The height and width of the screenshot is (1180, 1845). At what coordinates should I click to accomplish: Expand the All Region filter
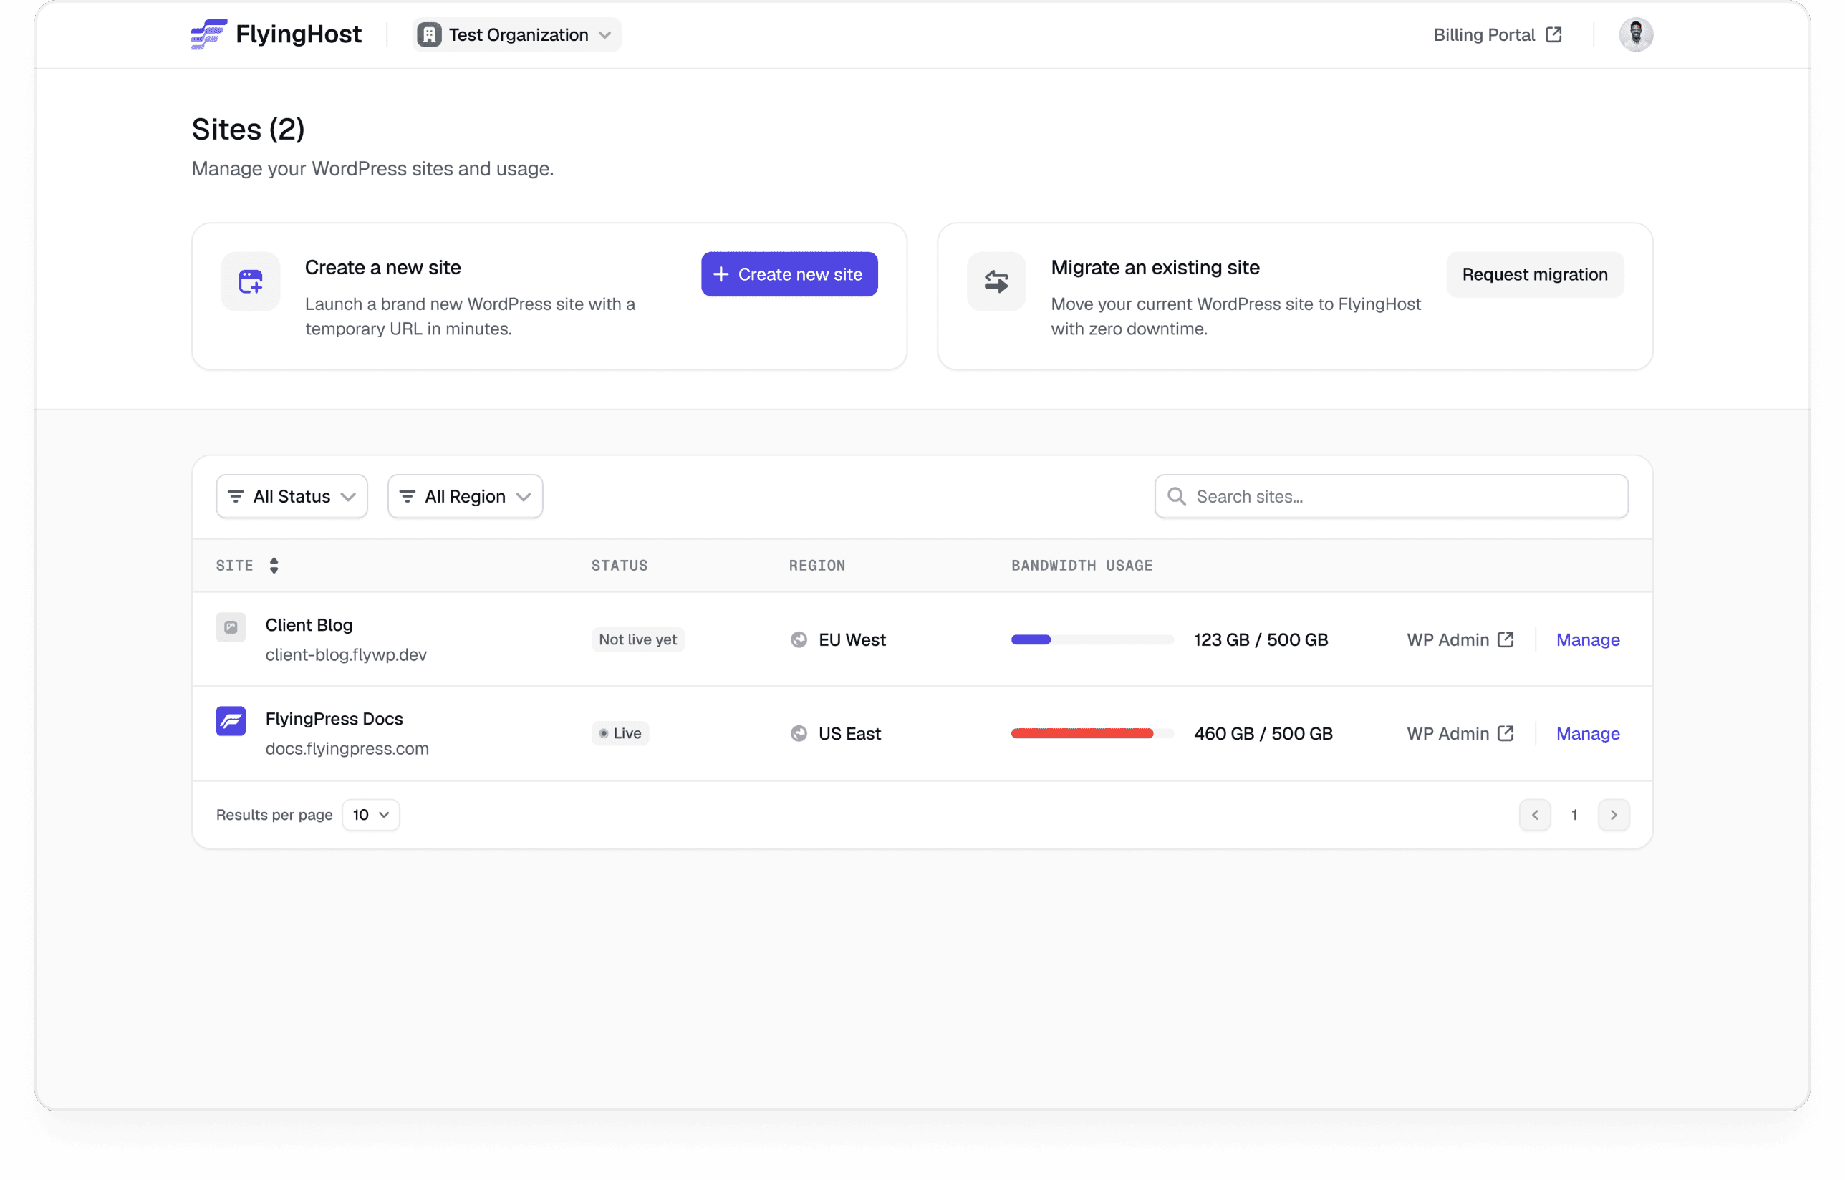[x=466, y=496]
